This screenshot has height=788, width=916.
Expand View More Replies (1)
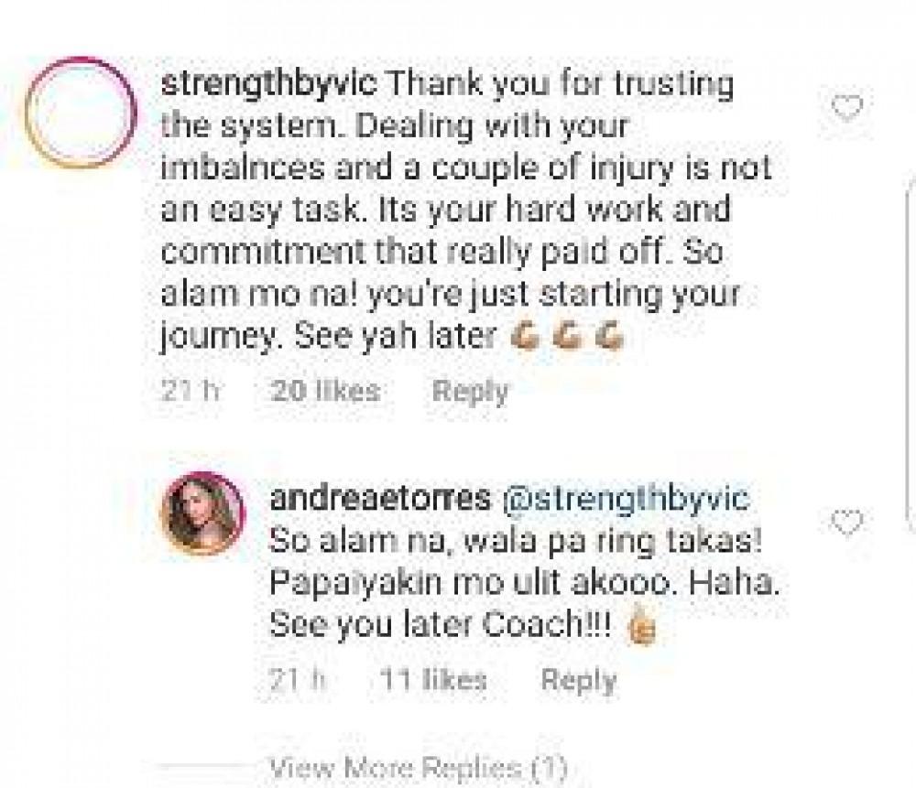(x=419, y=766)
